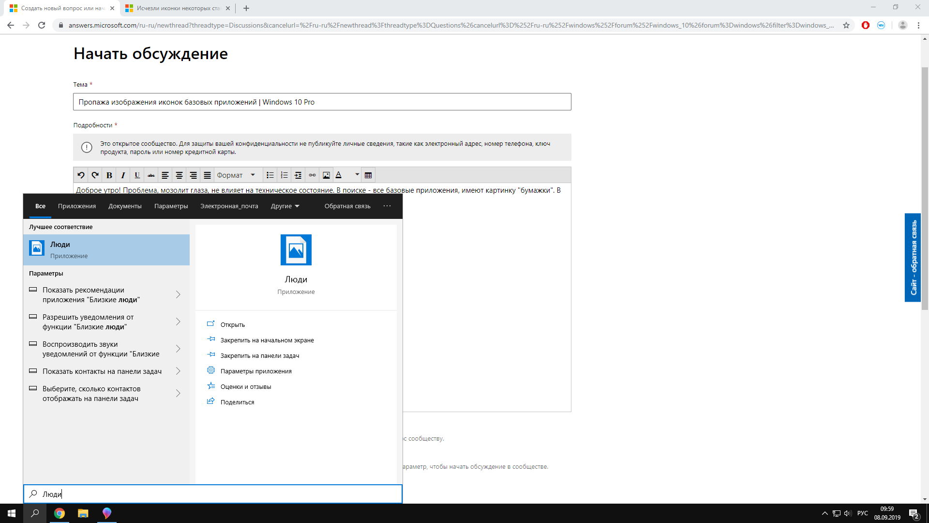Expand the Другие search filter dropdown

pos(285,206)
